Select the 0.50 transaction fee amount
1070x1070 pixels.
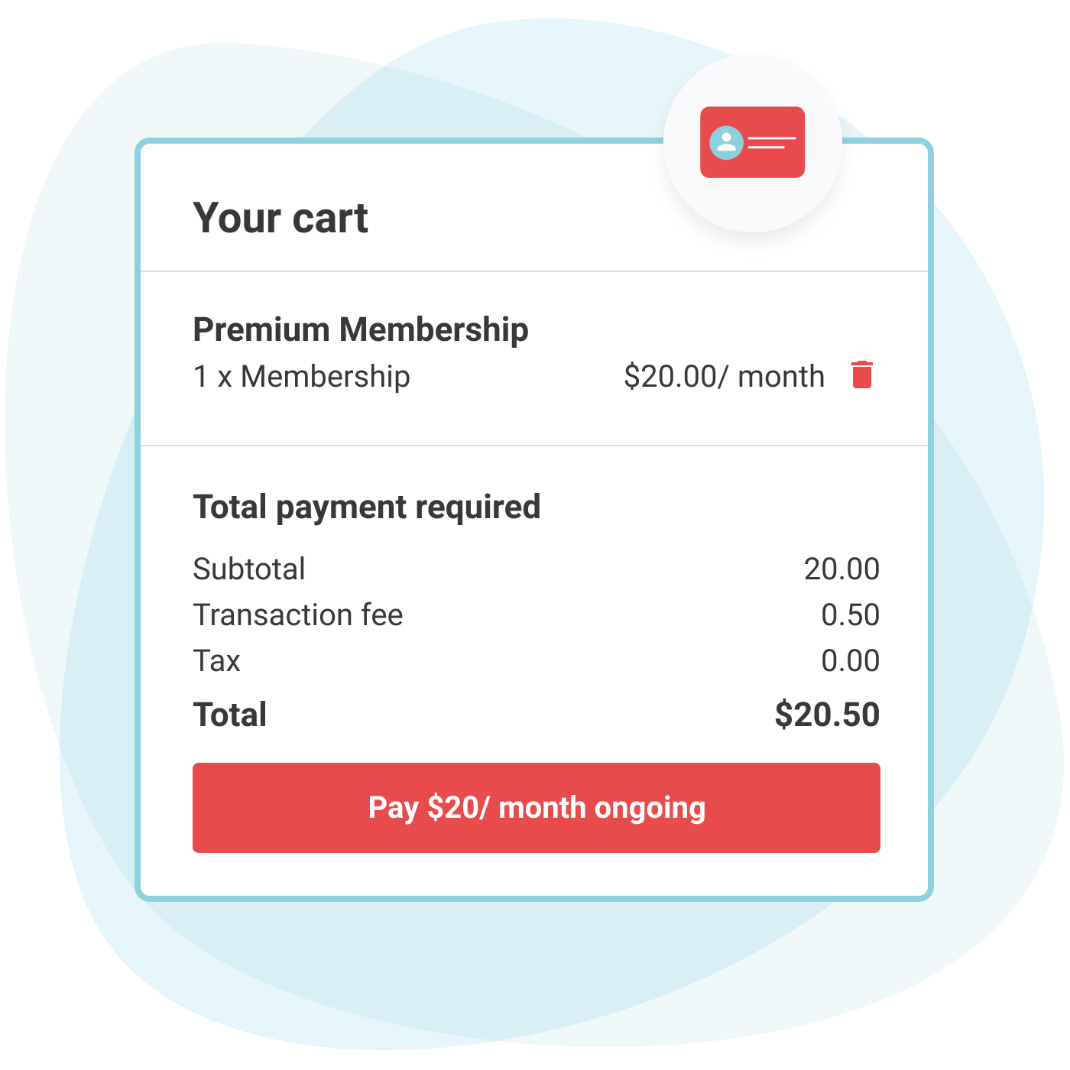(850, 615)
